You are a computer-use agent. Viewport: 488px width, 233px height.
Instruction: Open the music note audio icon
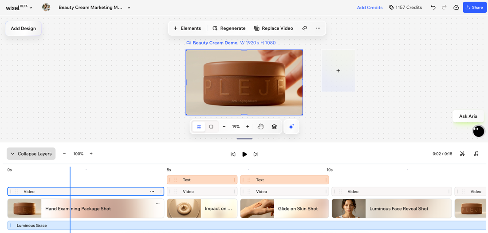point(476,154)
